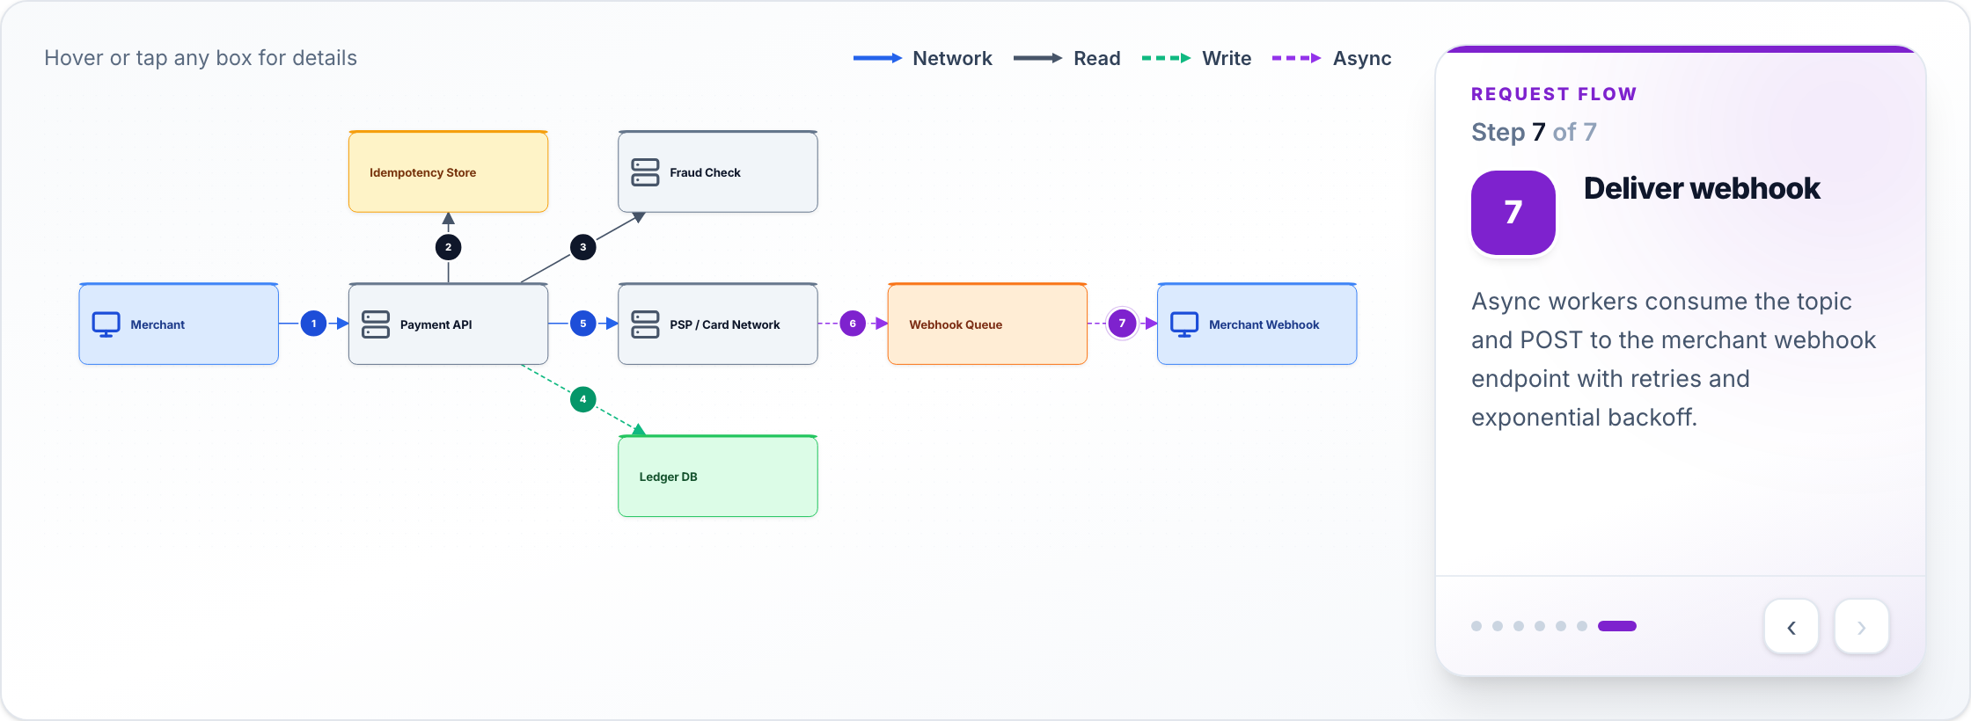Image resolution: width=1971 pixels, height=721 pixels.
Task: Click the Read legend entry
Action: tap(1067, 58)
